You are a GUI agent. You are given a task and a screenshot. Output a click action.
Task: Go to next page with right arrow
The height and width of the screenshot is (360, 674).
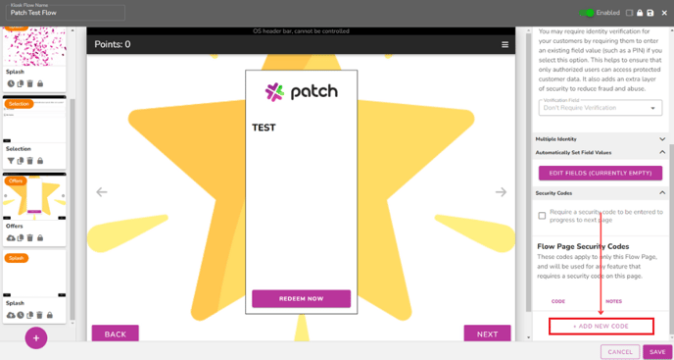click(501, 191)
